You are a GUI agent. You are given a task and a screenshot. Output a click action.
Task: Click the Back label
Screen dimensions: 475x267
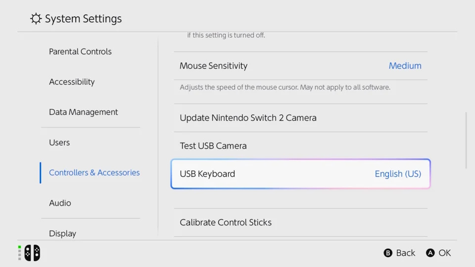[x=405, y=253]
